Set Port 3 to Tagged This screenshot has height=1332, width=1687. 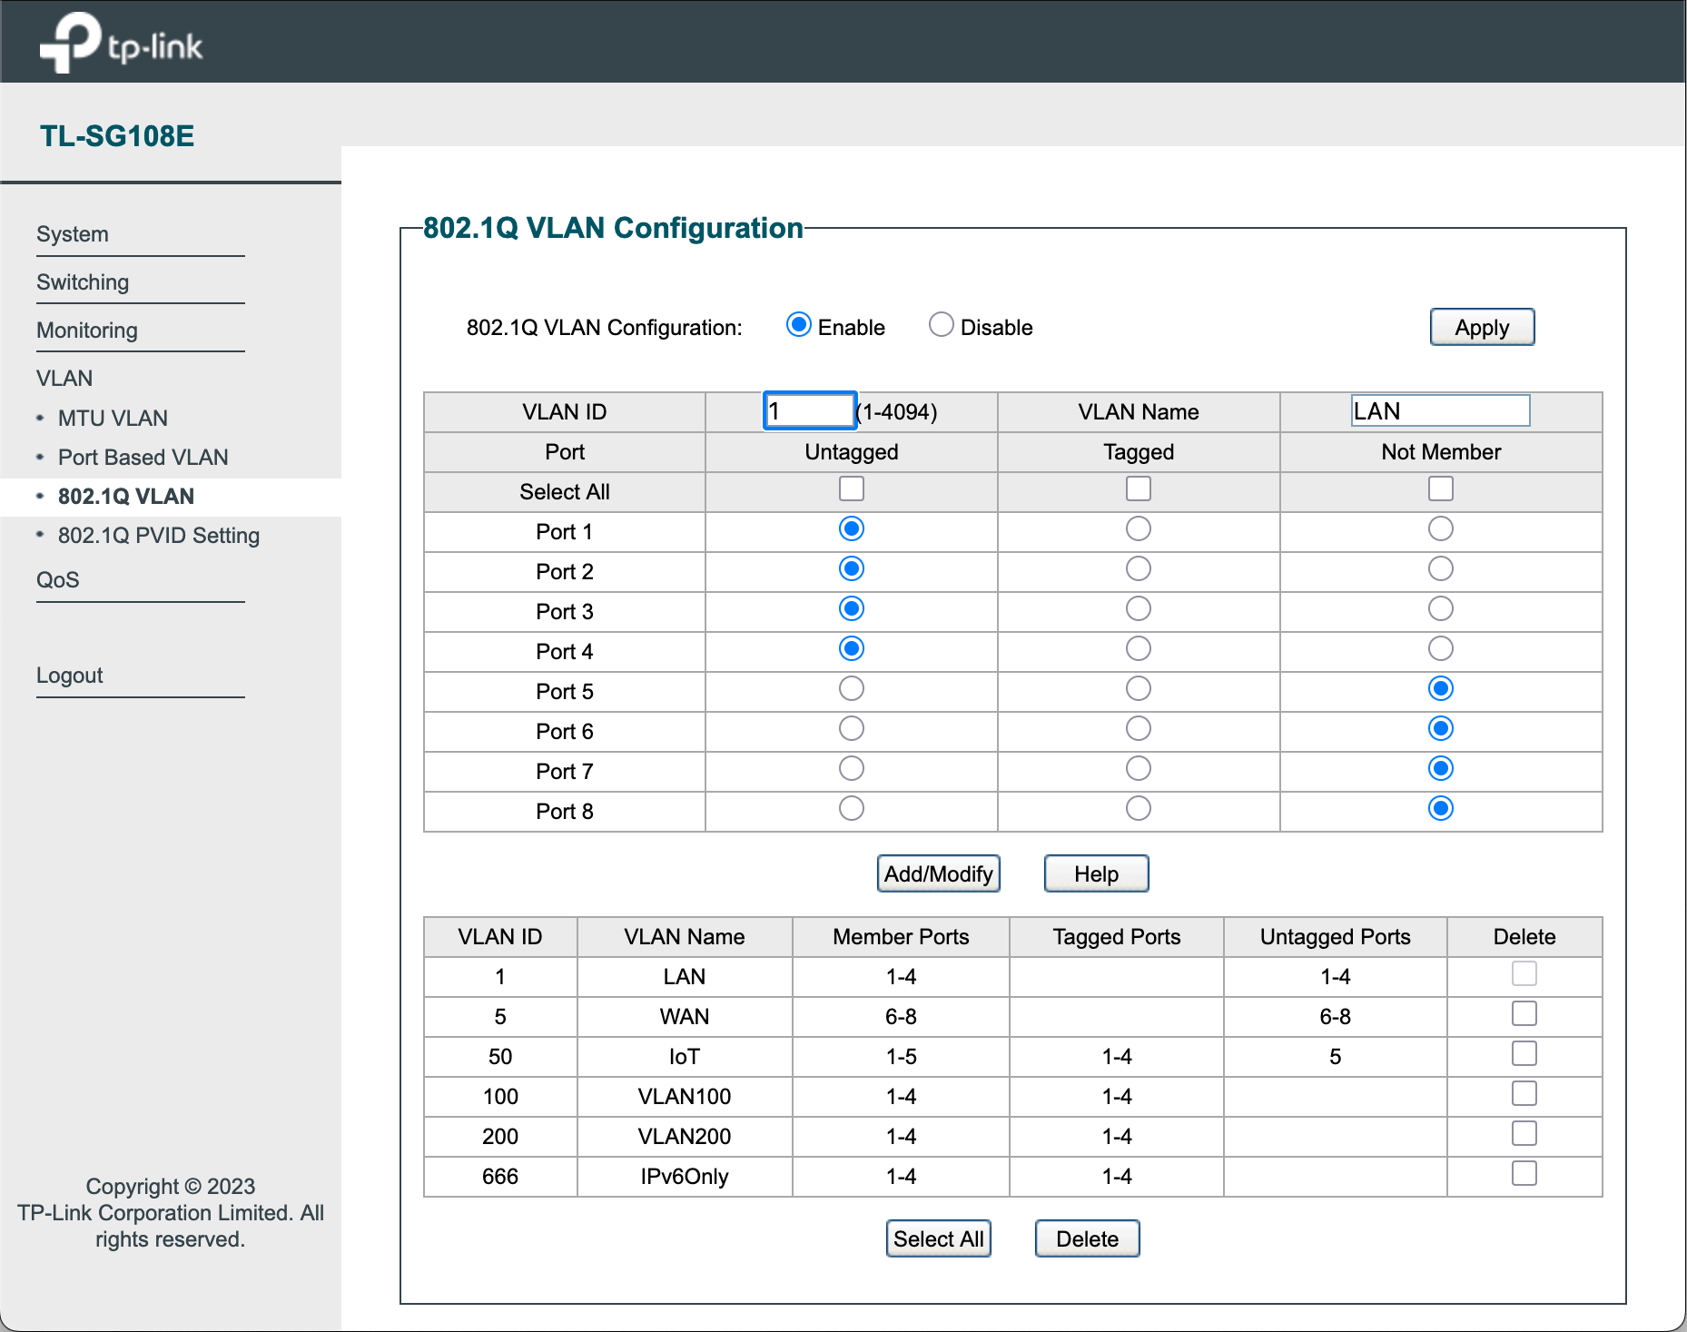point(1139,609)
